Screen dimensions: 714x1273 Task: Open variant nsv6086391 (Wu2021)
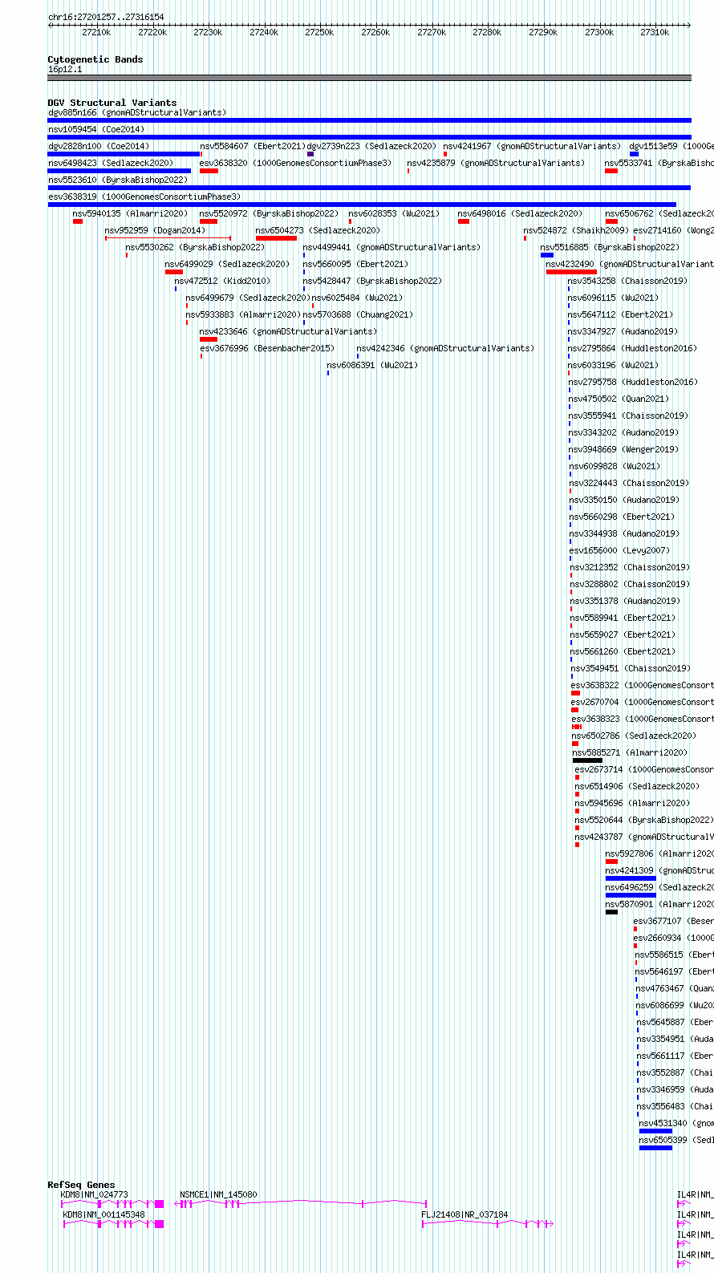[x=373, y=365]
